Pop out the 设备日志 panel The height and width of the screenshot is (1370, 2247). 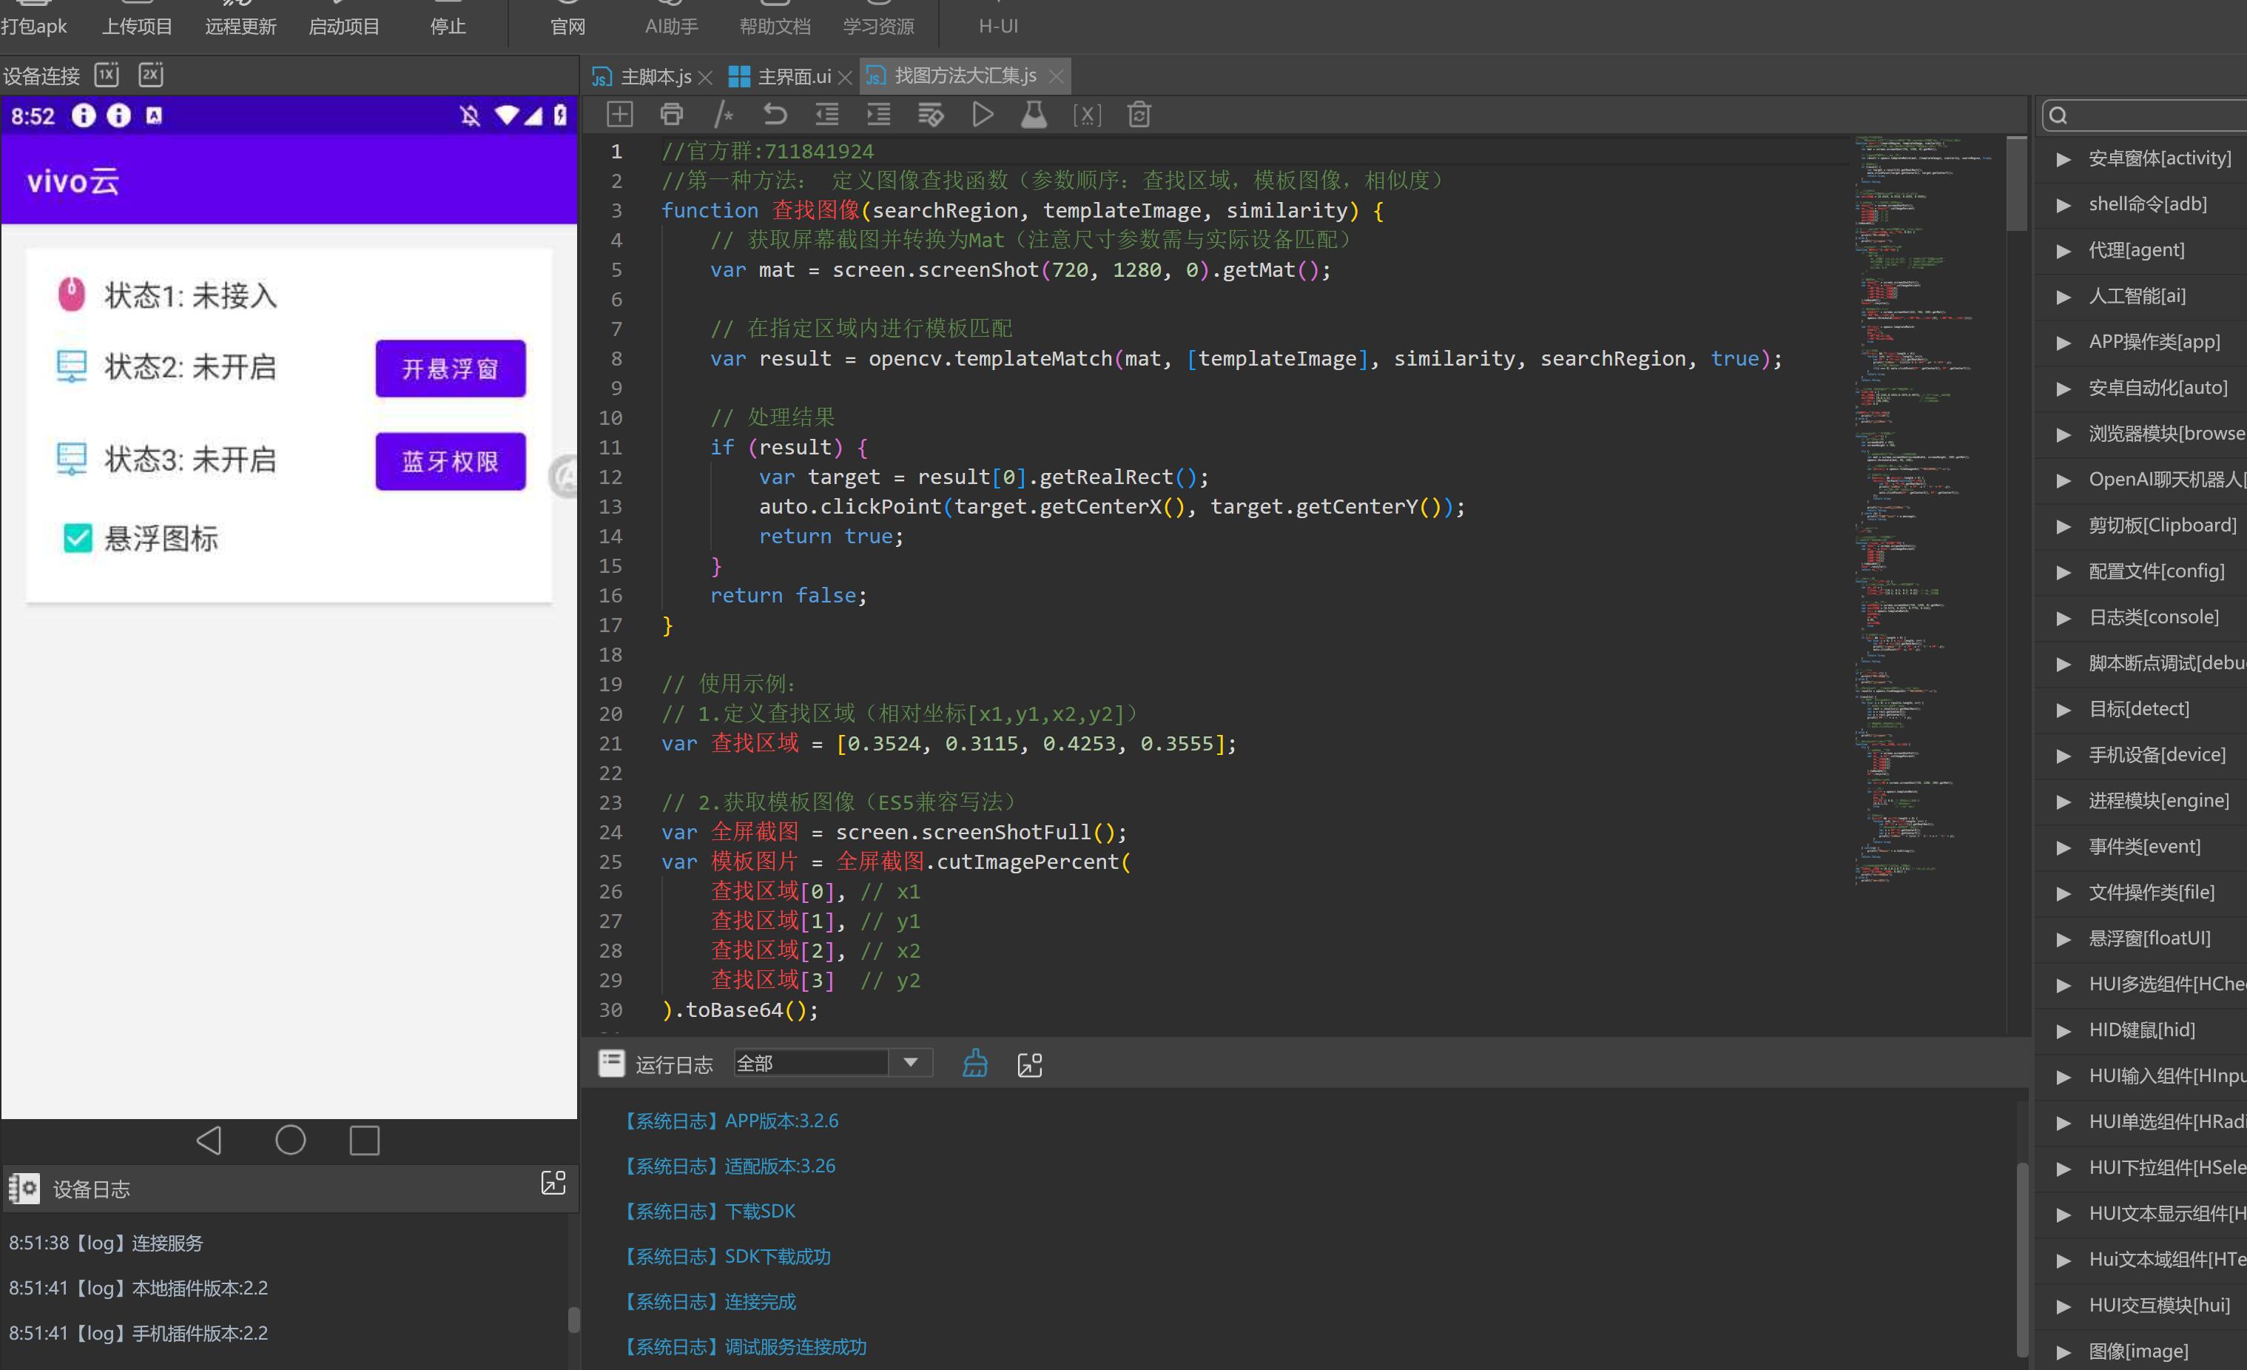click(x=553, y=1183)
